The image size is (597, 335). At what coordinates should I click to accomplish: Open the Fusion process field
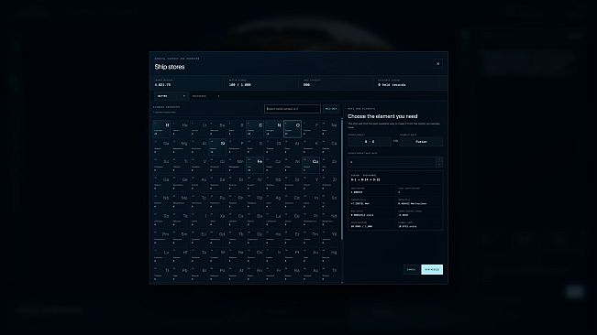click(421, 142)
